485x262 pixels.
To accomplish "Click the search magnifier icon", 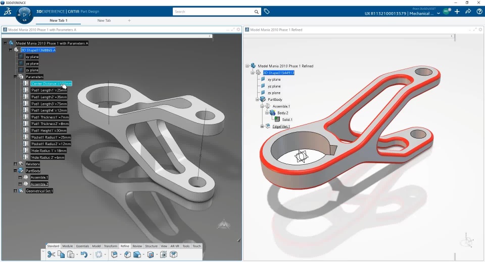I will [257, 12].
